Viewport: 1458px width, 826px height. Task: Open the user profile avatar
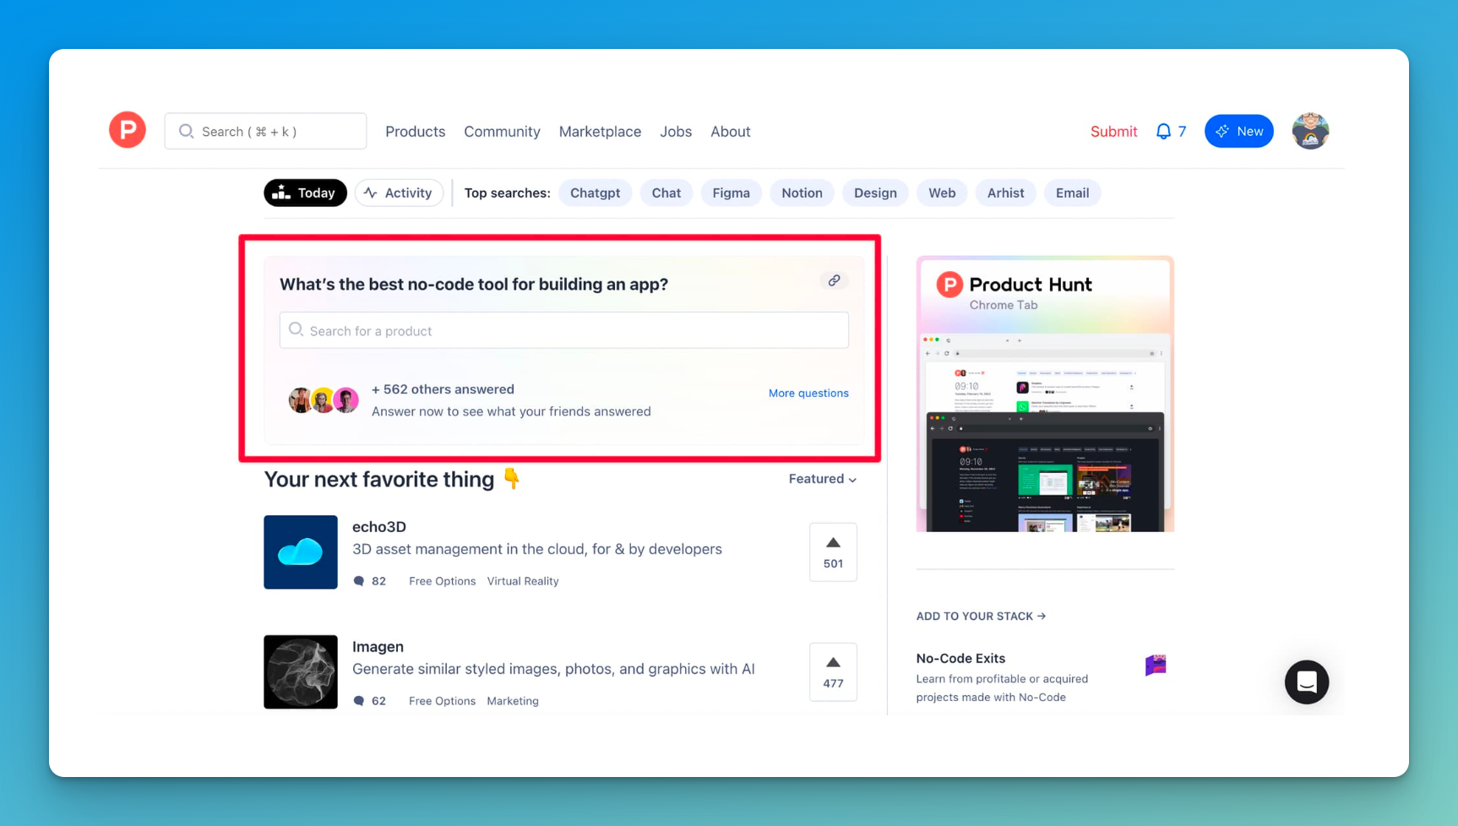tap(1310, 131)
